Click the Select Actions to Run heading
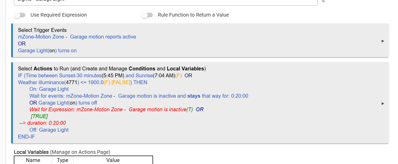This screenshot has height=164, width=398. pyautogui.click(x=112, y=69)
